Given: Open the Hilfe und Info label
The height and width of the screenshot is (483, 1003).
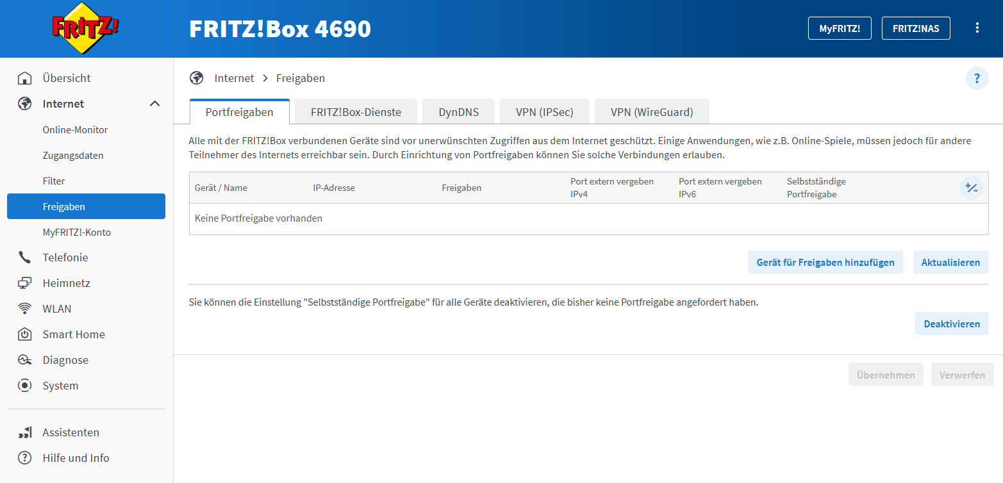Looking at the screenshot, I should point(76,458).
